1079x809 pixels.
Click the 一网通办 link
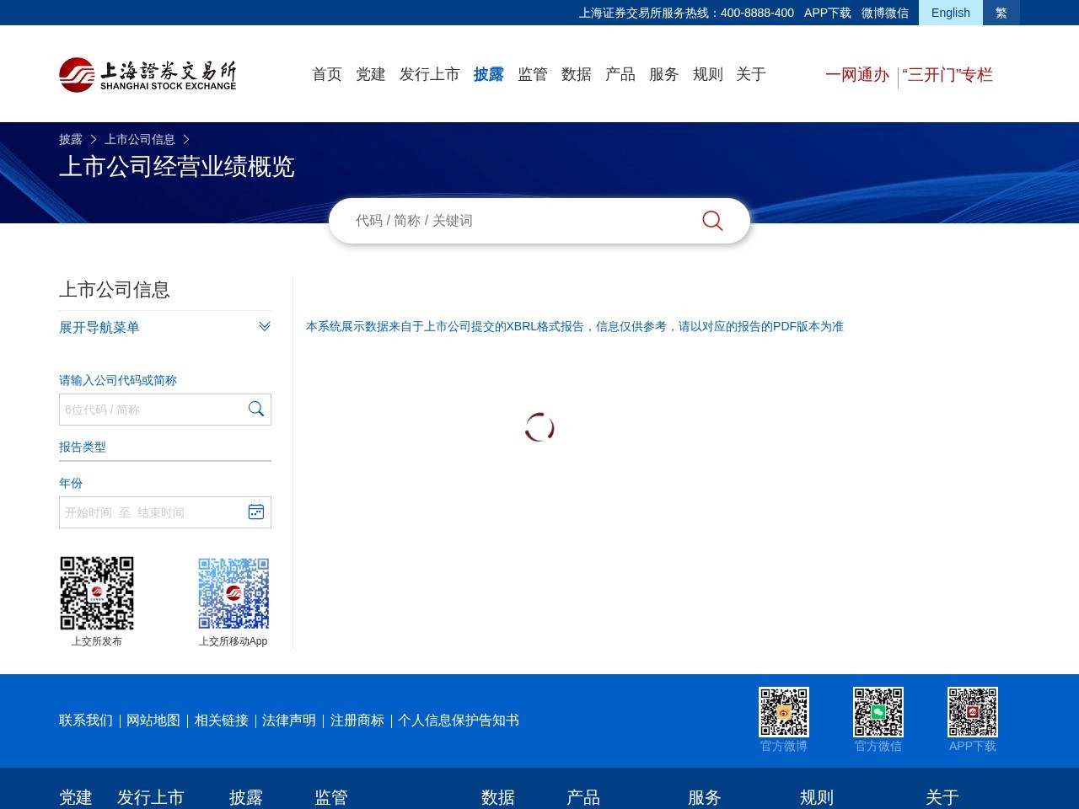[857, 75]
